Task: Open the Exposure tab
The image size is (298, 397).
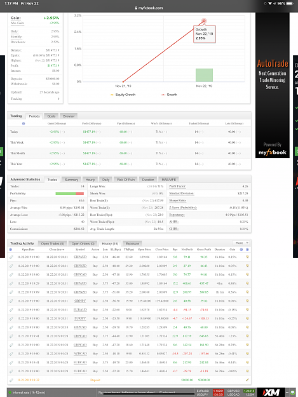Action: (132, 243)
